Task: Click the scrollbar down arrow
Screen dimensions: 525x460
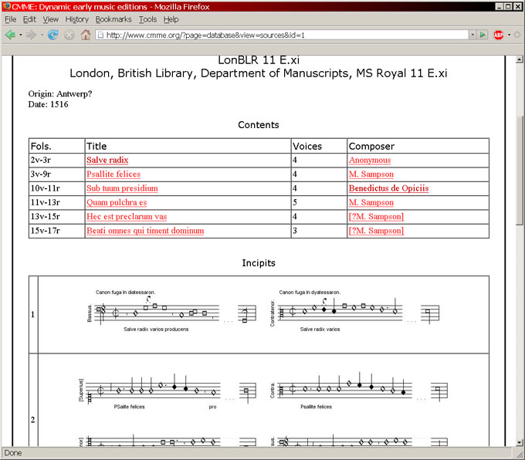Action: coord(519,442)
